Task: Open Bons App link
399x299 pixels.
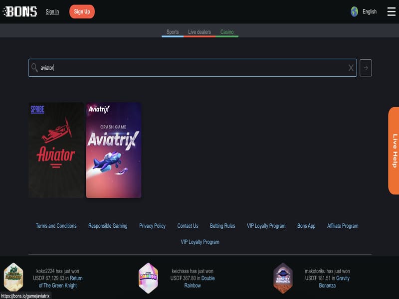Action: (x=306, y=226)
